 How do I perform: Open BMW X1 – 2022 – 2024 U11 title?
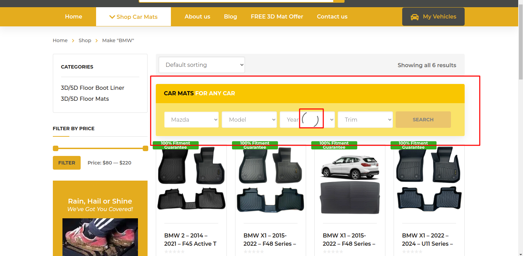click(x=428, y=240)
